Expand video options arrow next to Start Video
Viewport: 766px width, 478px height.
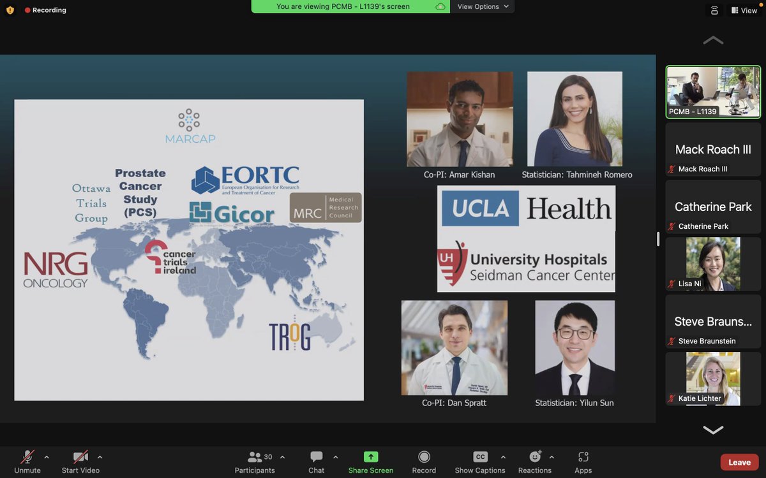100,457
